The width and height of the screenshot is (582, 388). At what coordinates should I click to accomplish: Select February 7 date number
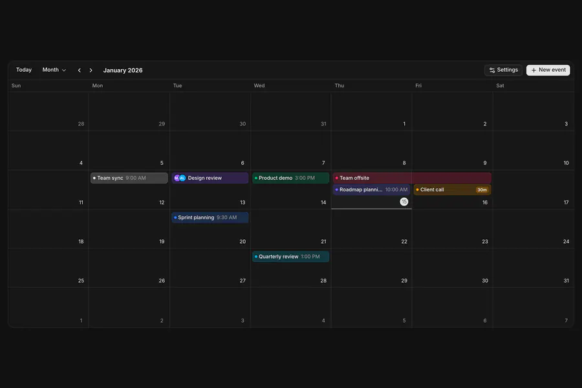click(x=566, y=321)
